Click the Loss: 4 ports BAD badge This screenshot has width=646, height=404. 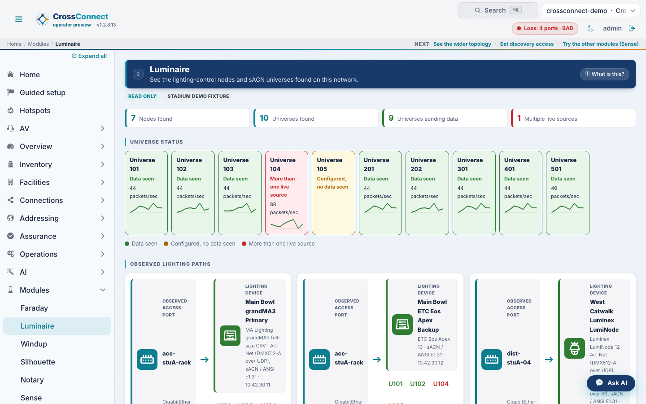click(545, 28)
